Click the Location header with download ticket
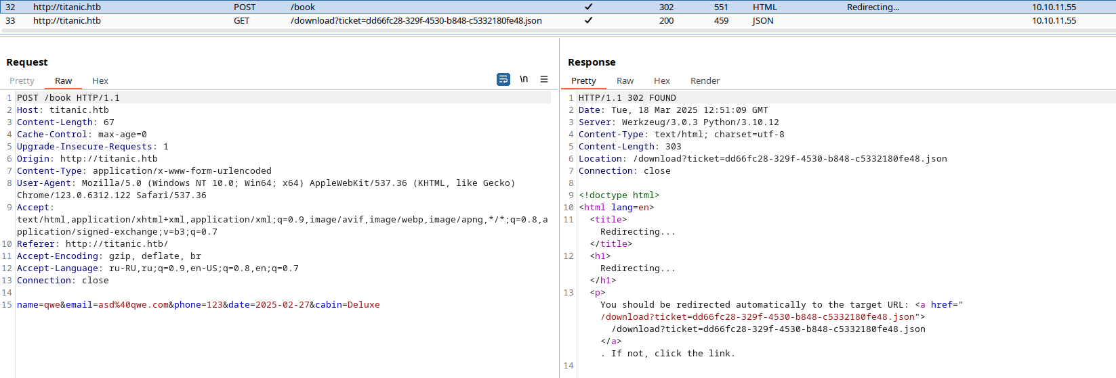Viewport: 1116px width, 378px height. coord(763,158)
